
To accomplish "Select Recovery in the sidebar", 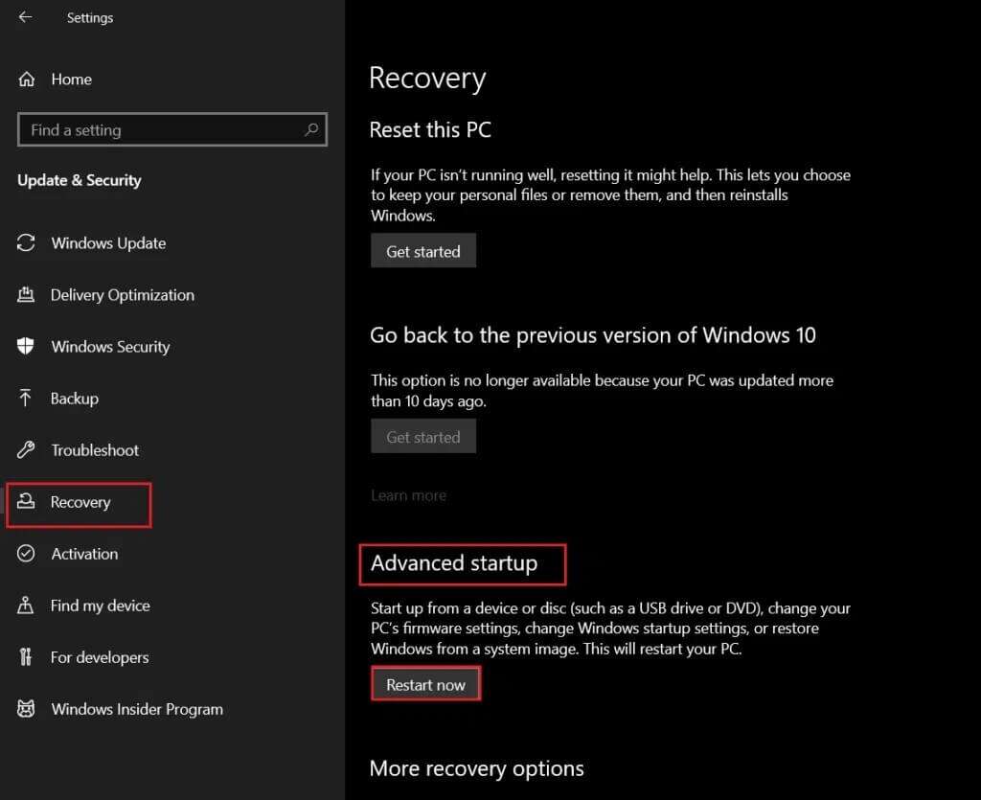I will 79,505.
